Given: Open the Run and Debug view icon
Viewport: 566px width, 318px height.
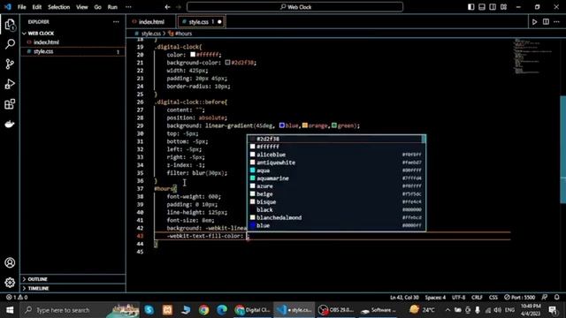Looking at the screenshot, I should 10,84.
